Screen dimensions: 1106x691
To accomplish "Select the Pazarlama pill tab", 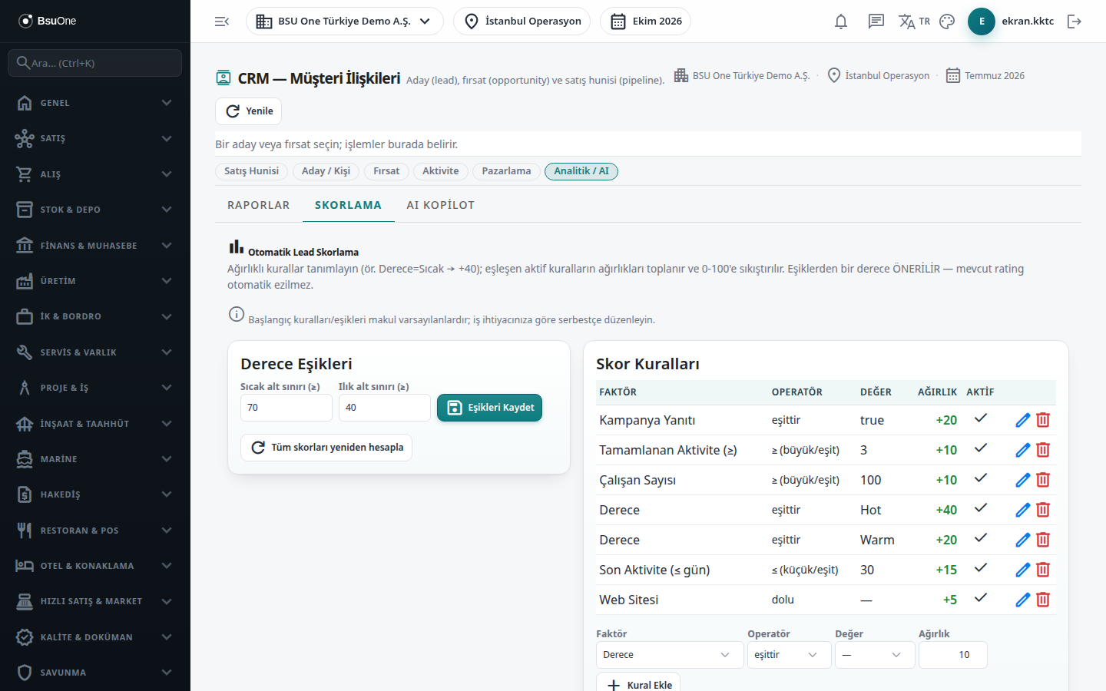I will 506,171.
